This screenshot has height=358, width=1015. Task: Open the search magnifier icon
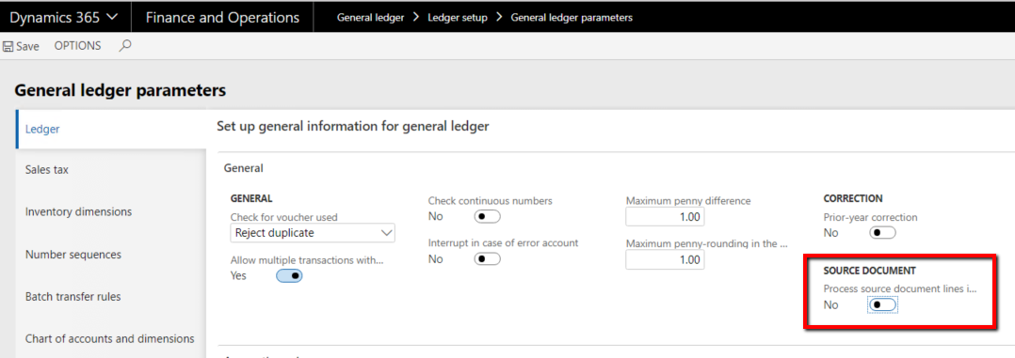(x=125, y=46)
